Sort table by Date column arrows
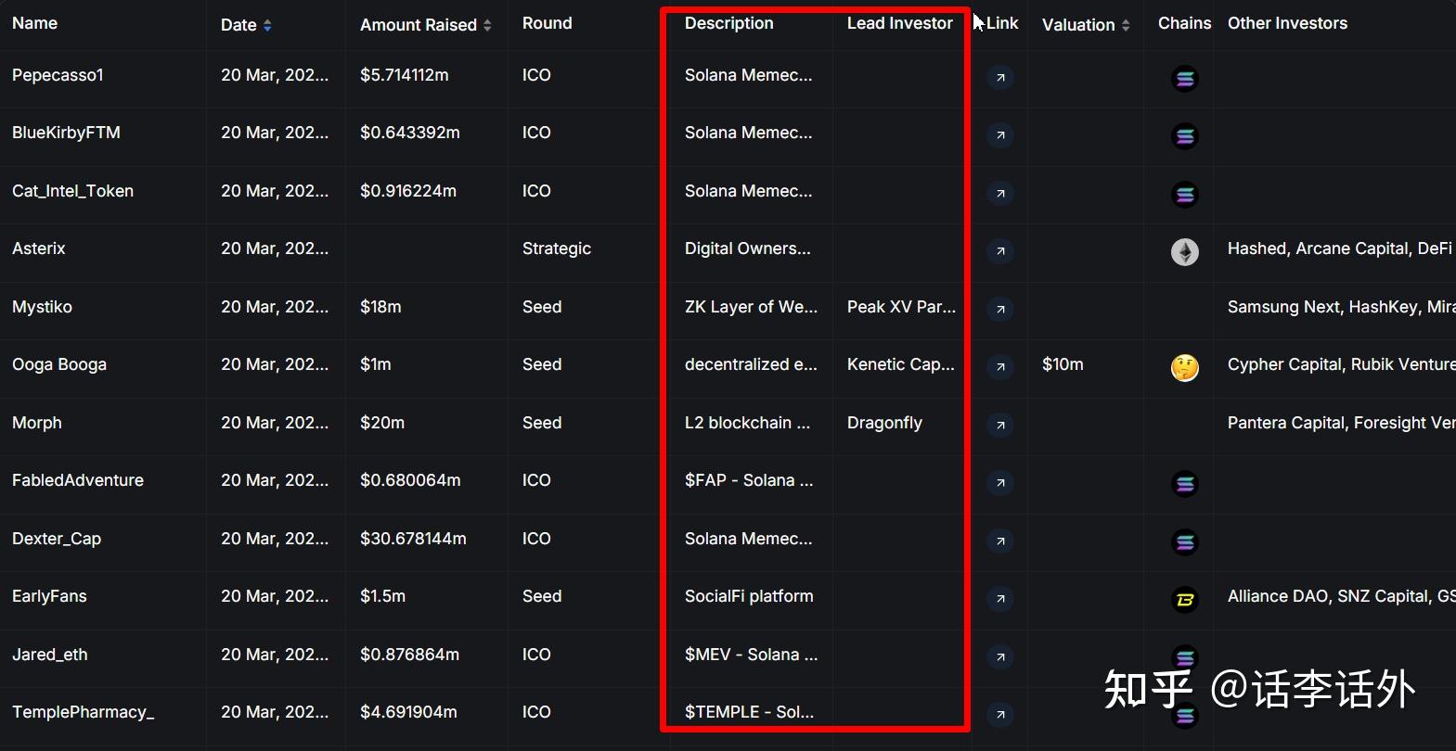The height and width of the screenshot is (751, 1456). click(267, 26)
